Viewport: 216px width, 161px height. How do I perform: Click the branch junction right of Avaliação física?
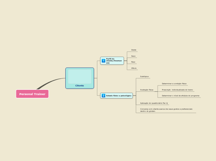158,90
